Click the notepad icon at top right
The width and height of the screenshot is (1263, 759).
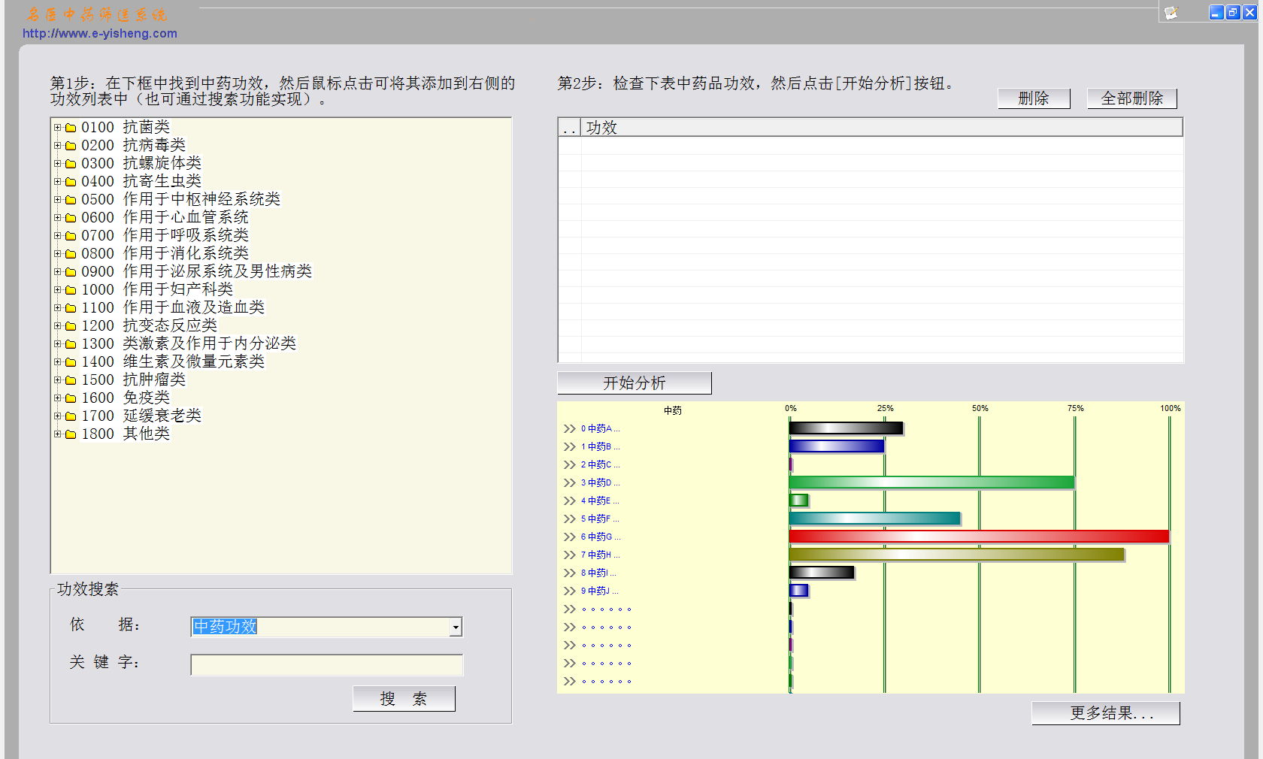pyautogui.click(x=1171, y=13)
